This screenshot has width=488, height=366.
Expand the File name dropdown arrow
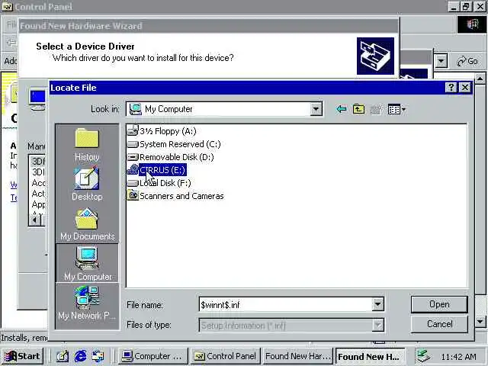pyautogui.click(x=377, y=304)
